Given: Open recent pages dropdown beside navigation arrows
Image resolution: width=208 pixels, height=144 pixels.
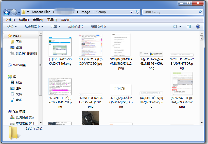Looking at the screenshot, I should tap(19, 12).
